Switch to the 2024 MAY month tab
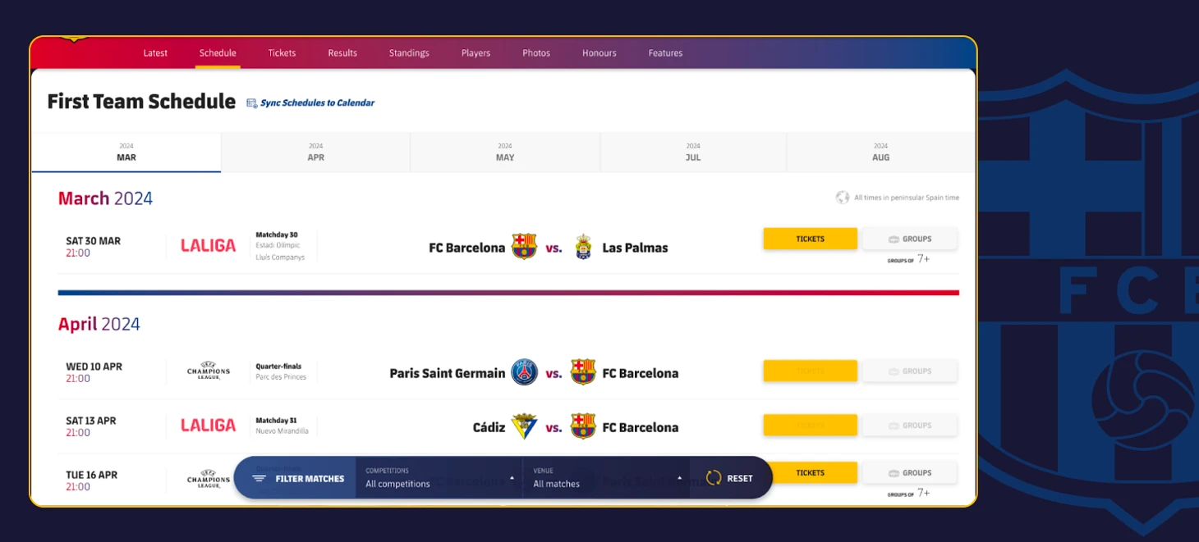Viewport: 1199px width, 542px height. [505, 153]
